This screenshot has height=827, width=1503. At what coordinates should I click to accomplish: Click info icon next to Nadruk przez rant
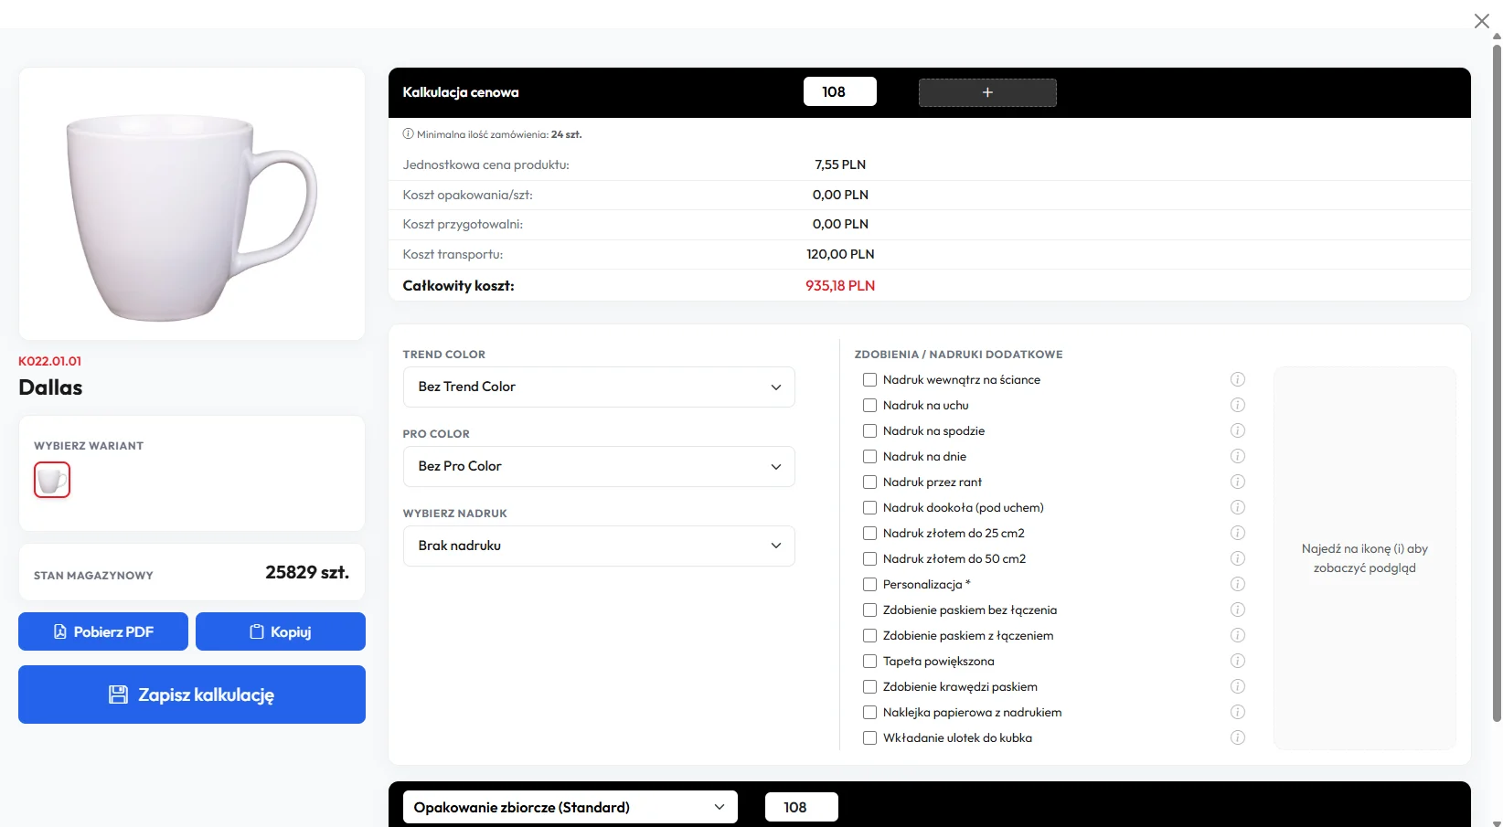point(1238,482)
